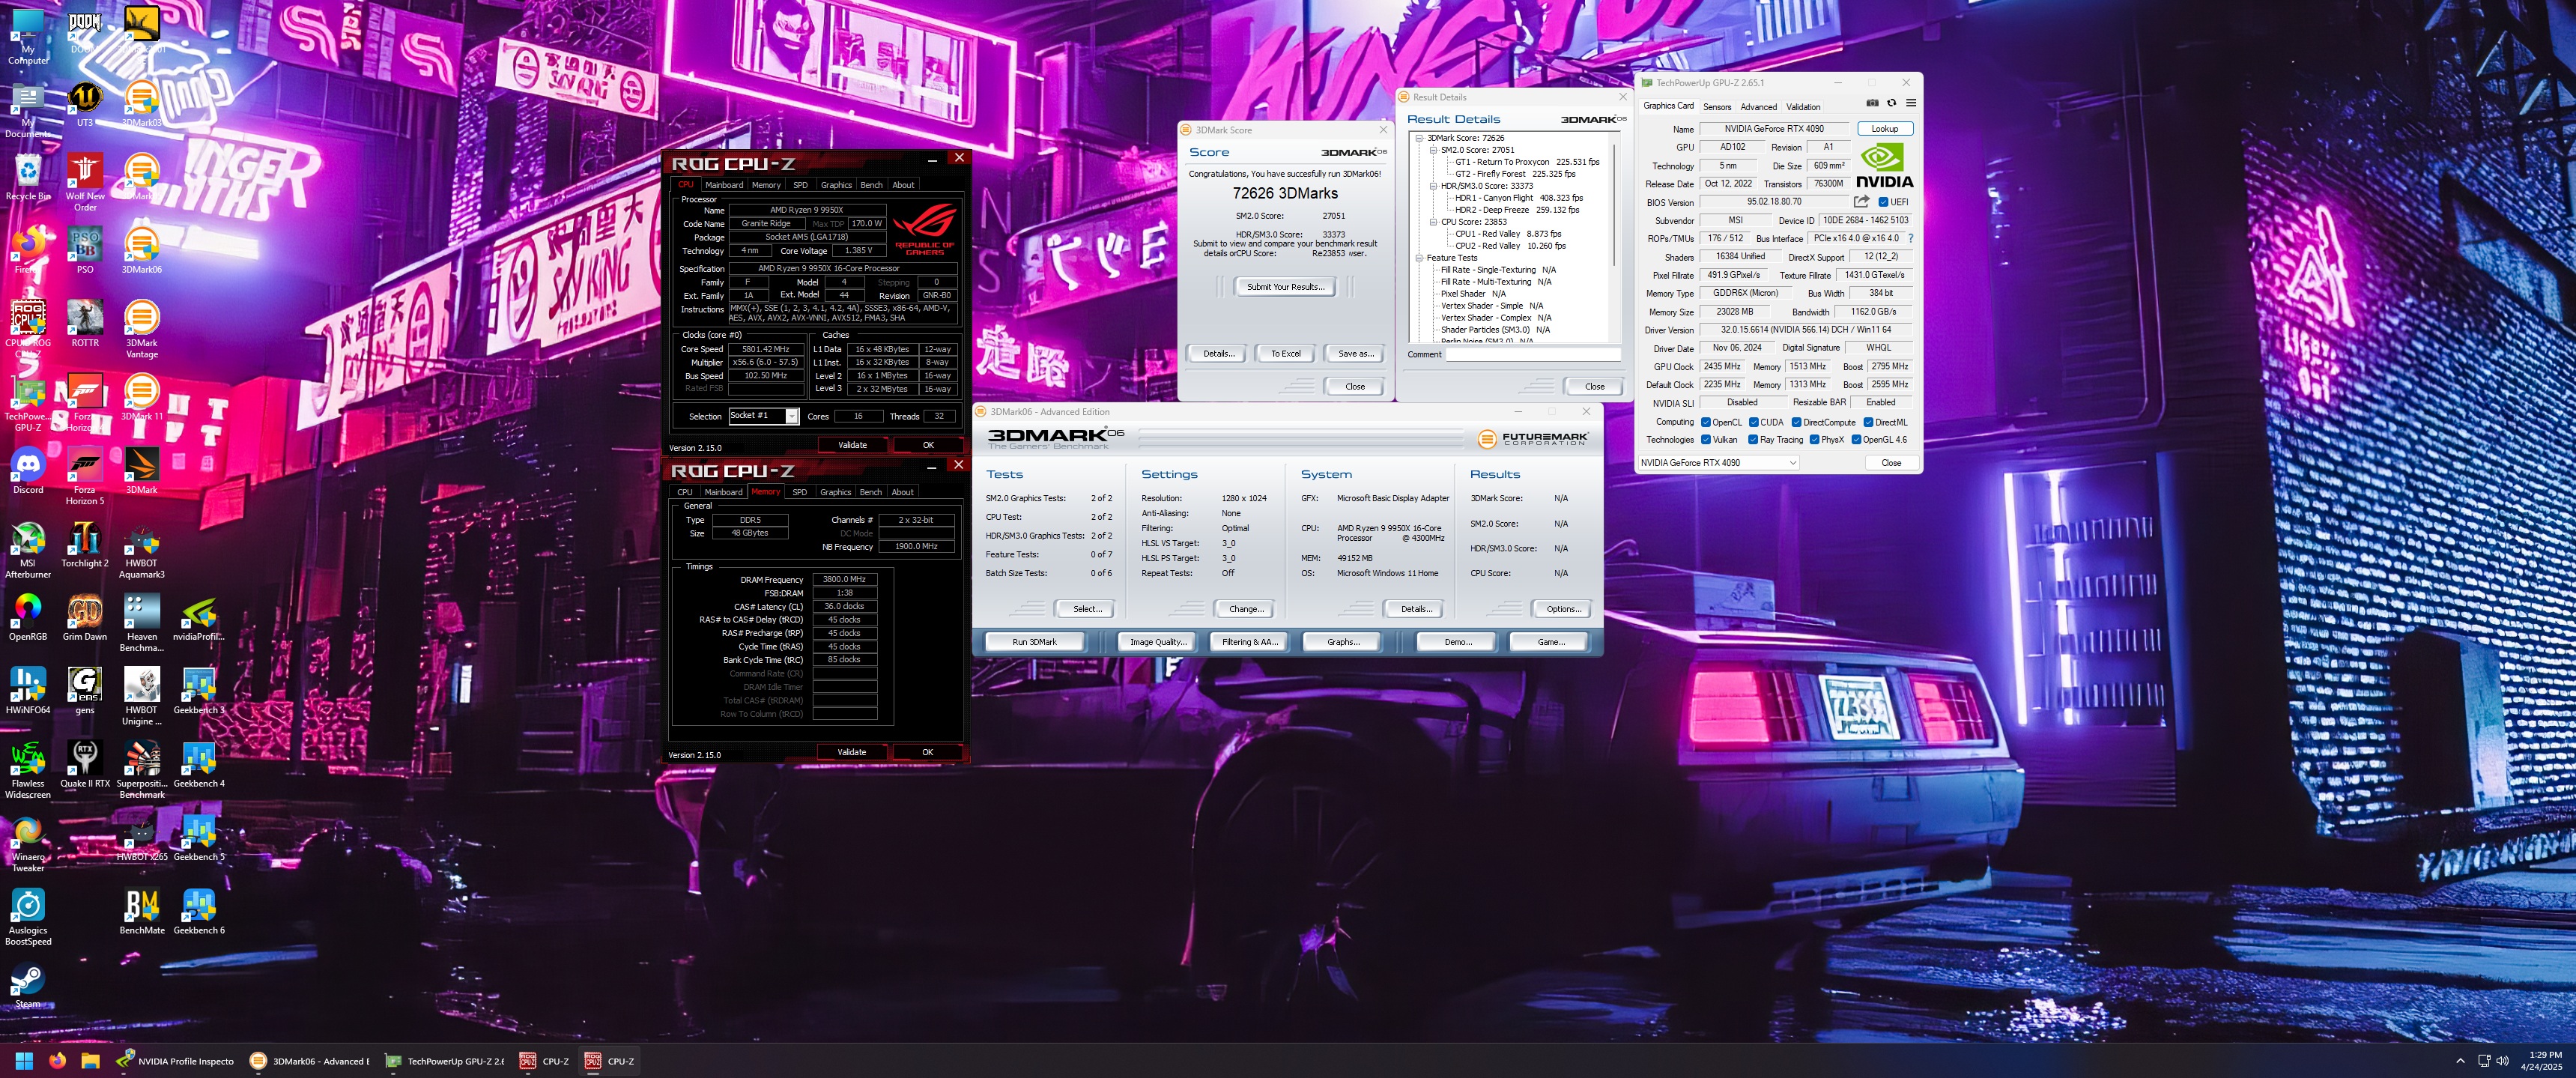Open Geekbench 6 desktop shortcut
This screenshot has width=2576, height=1078.
click(x=199, y=912)
